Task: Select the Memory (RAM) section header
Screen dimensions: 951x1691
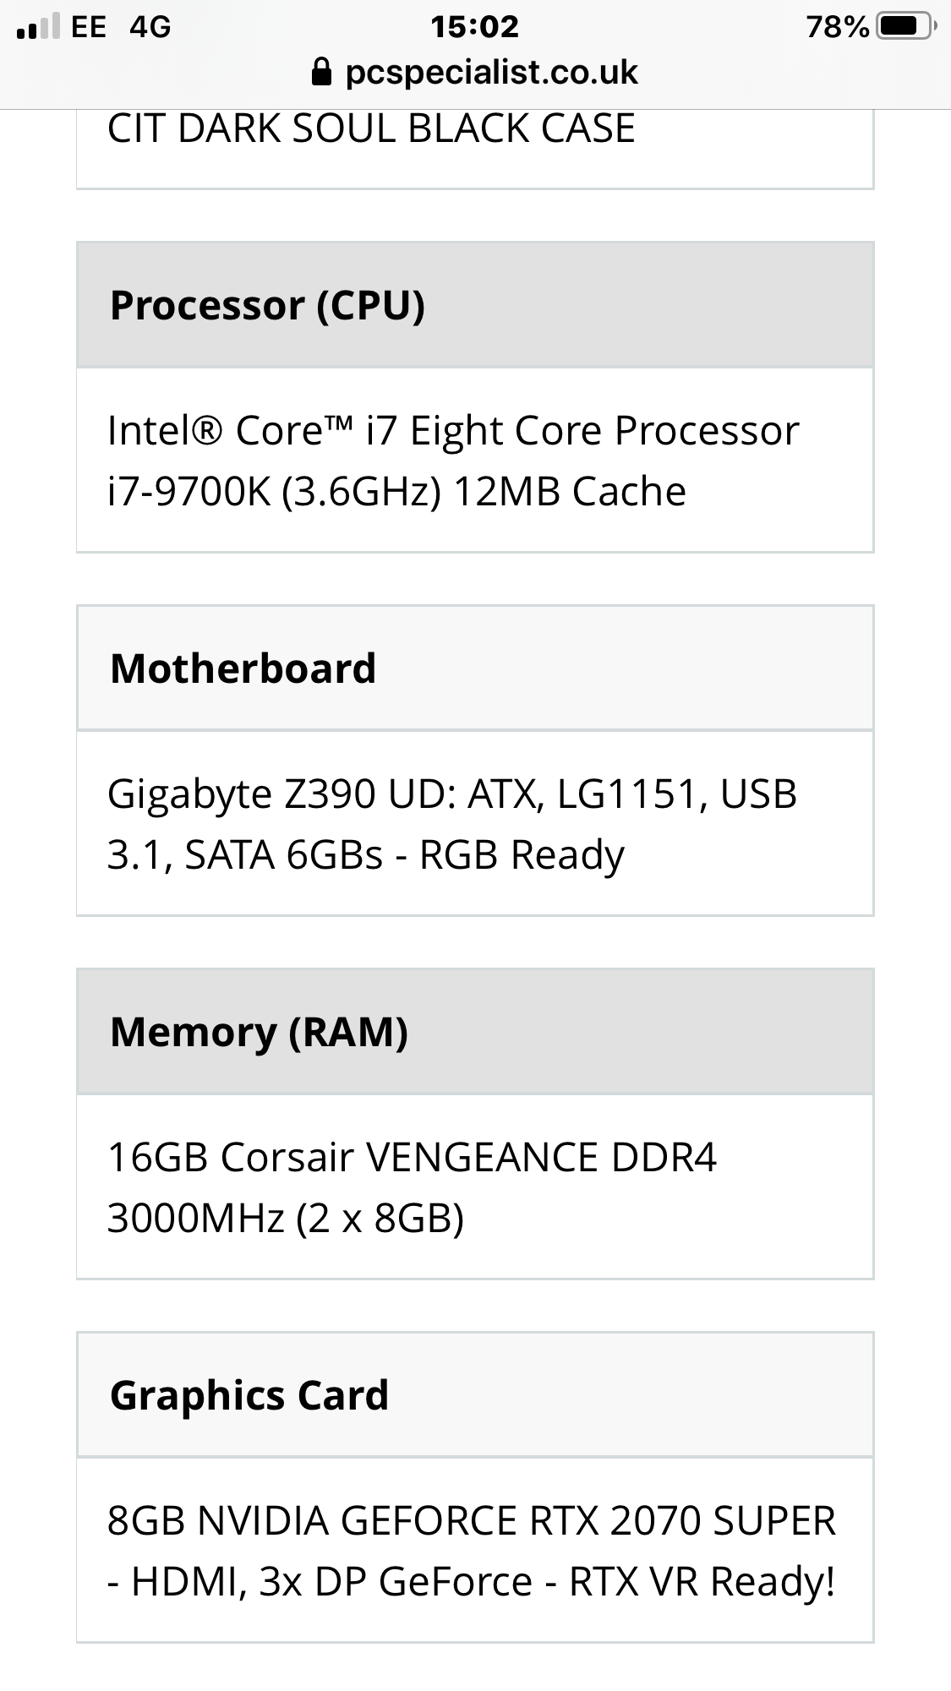Action: (x=475, y=1032)
